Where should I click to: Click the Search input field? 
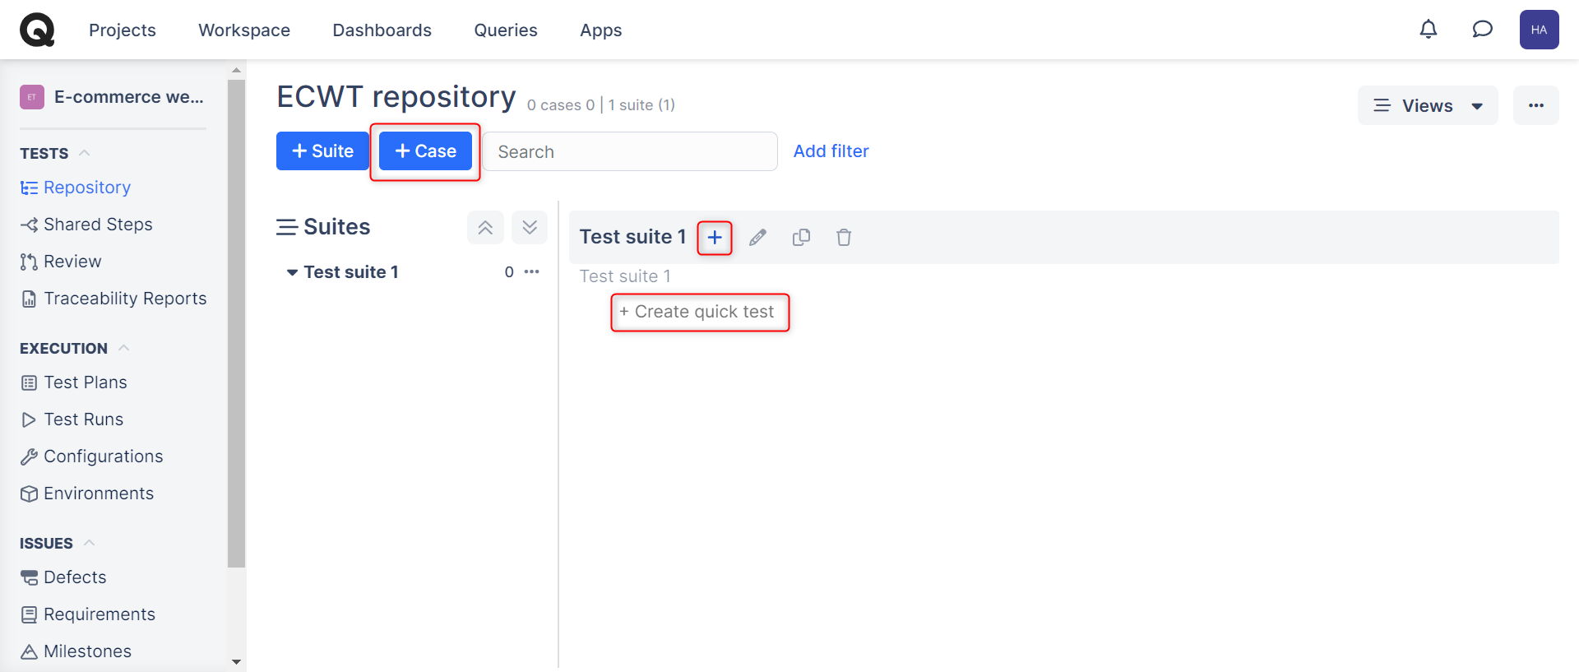pos(629,151)
